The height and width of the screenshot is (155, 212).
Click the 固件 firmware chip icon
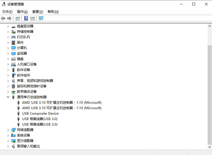coord(13,43)
